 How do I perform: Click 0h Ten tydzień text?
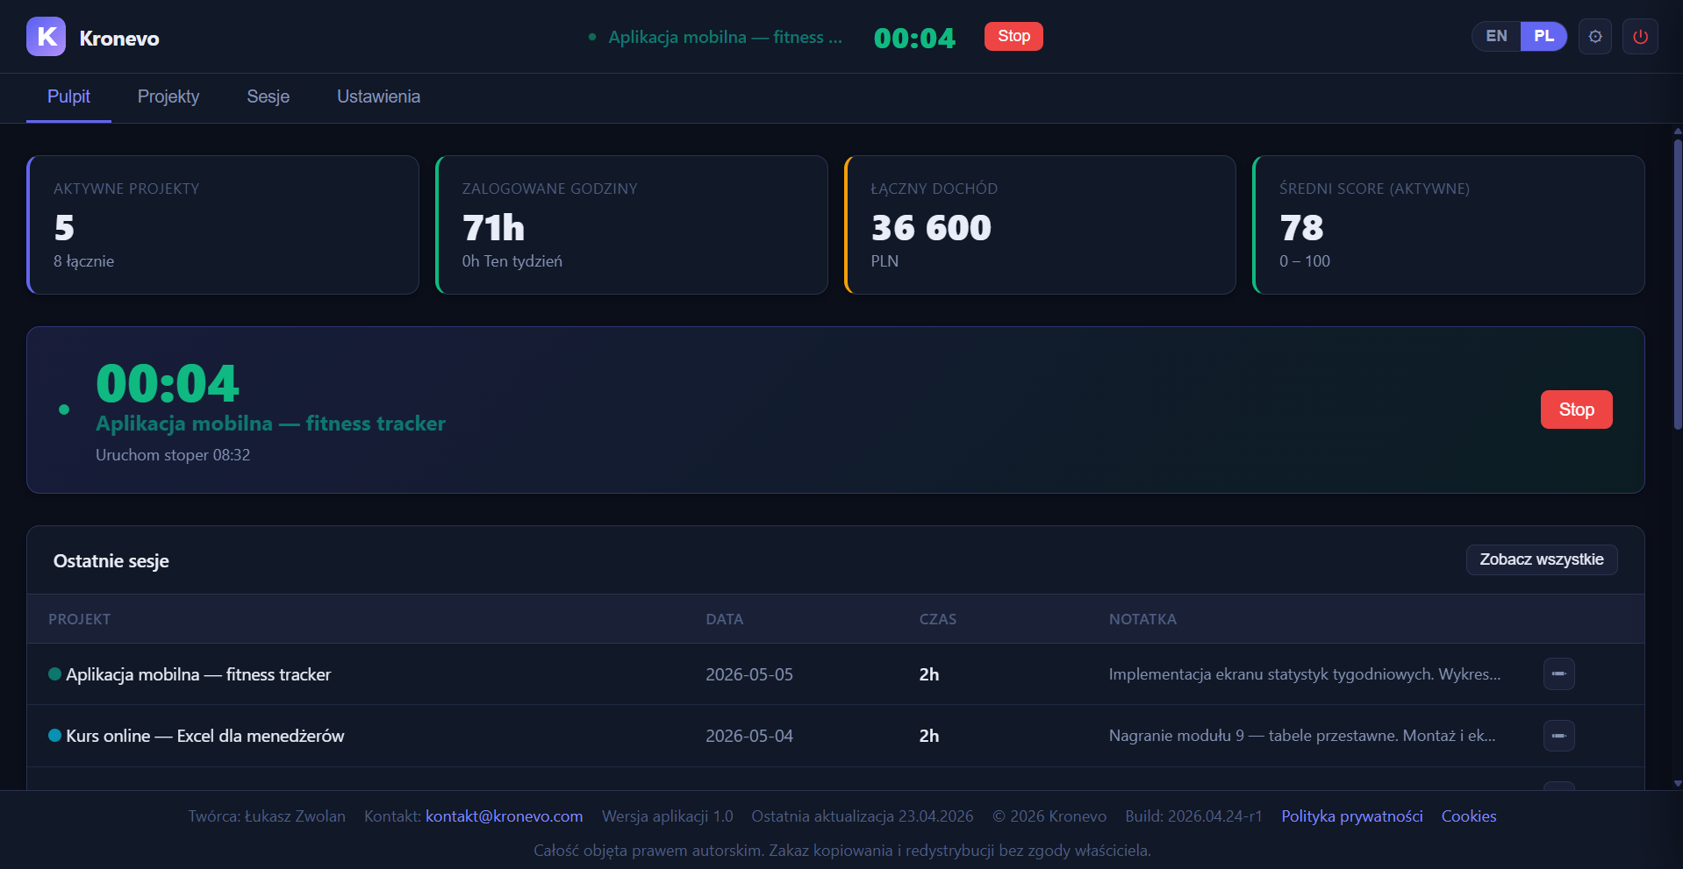tap(512, 261)
